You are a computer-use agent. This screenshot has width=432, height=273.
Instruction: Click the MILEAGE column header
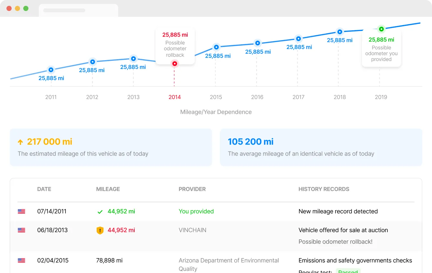[x=108, y=189]
